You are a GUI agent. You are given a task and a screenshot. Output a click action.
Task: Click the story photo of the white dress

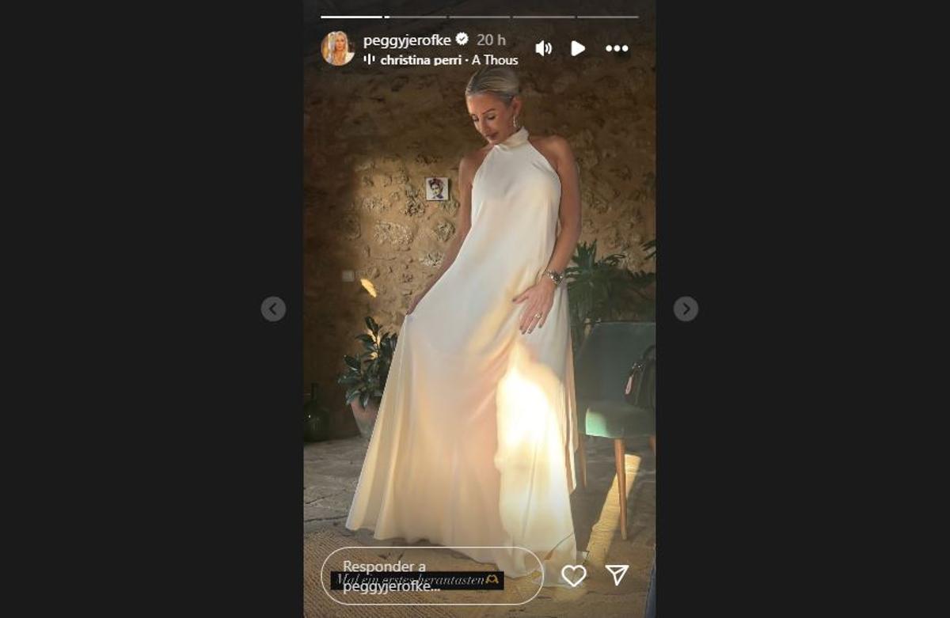pyautogui.click(x=480, y=309)
